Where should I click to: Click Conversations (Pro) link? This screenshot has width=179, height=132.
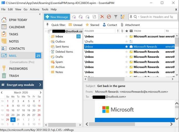(22, 62)
